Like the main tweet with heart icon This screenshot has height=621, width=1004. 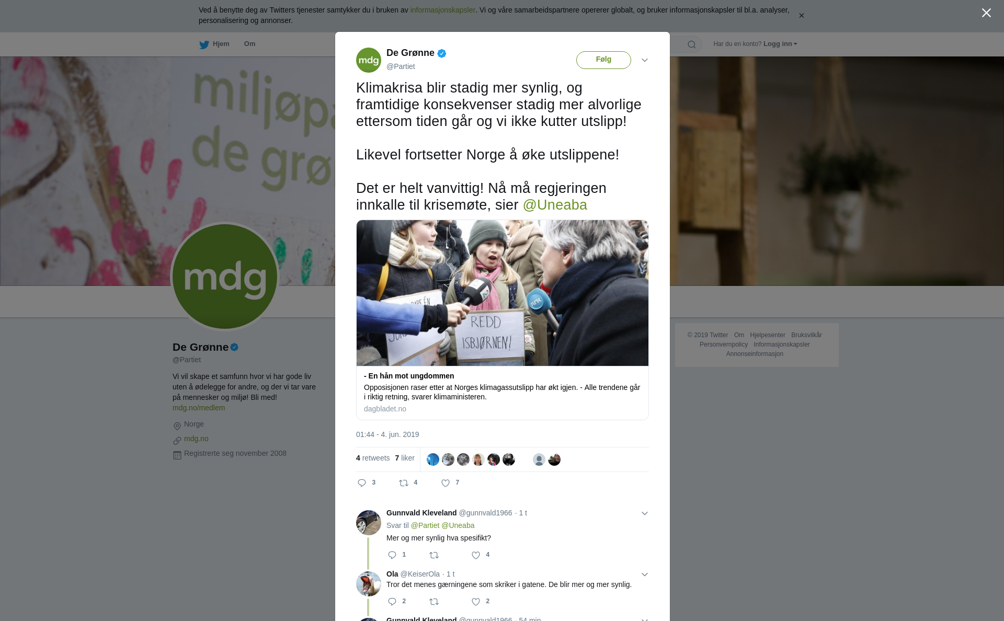(x=446, y=483)
